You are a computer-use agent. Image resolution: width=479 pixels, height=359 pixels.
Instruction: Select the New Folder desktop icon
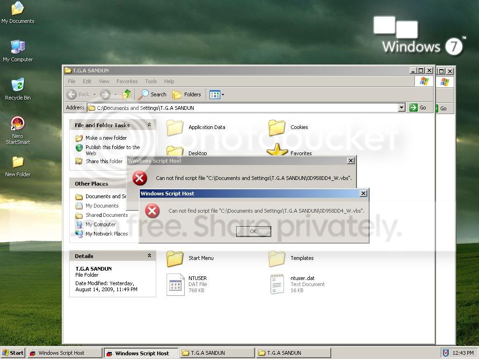tap(18, 167)
